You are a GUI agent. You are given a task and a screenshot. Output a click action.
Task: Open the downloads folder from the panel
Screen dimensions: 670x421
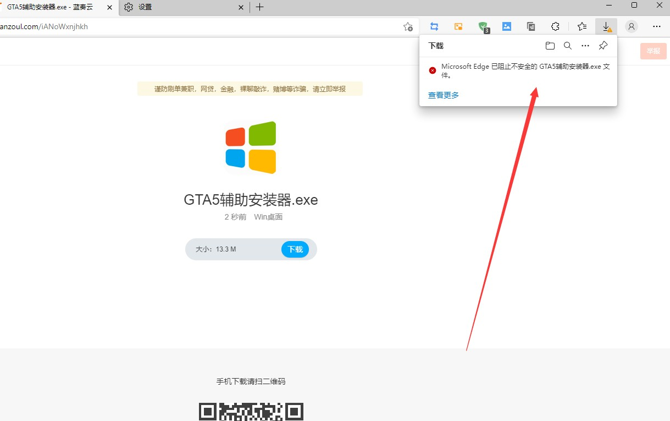click(x=550, y=46)
